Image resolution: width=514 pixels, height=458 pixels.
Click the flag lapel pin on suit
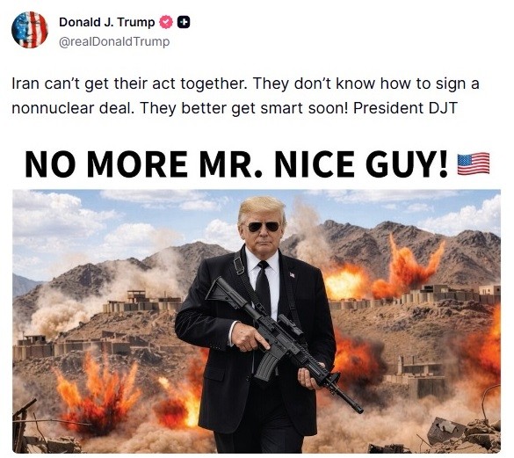click(x=292, y=274)
